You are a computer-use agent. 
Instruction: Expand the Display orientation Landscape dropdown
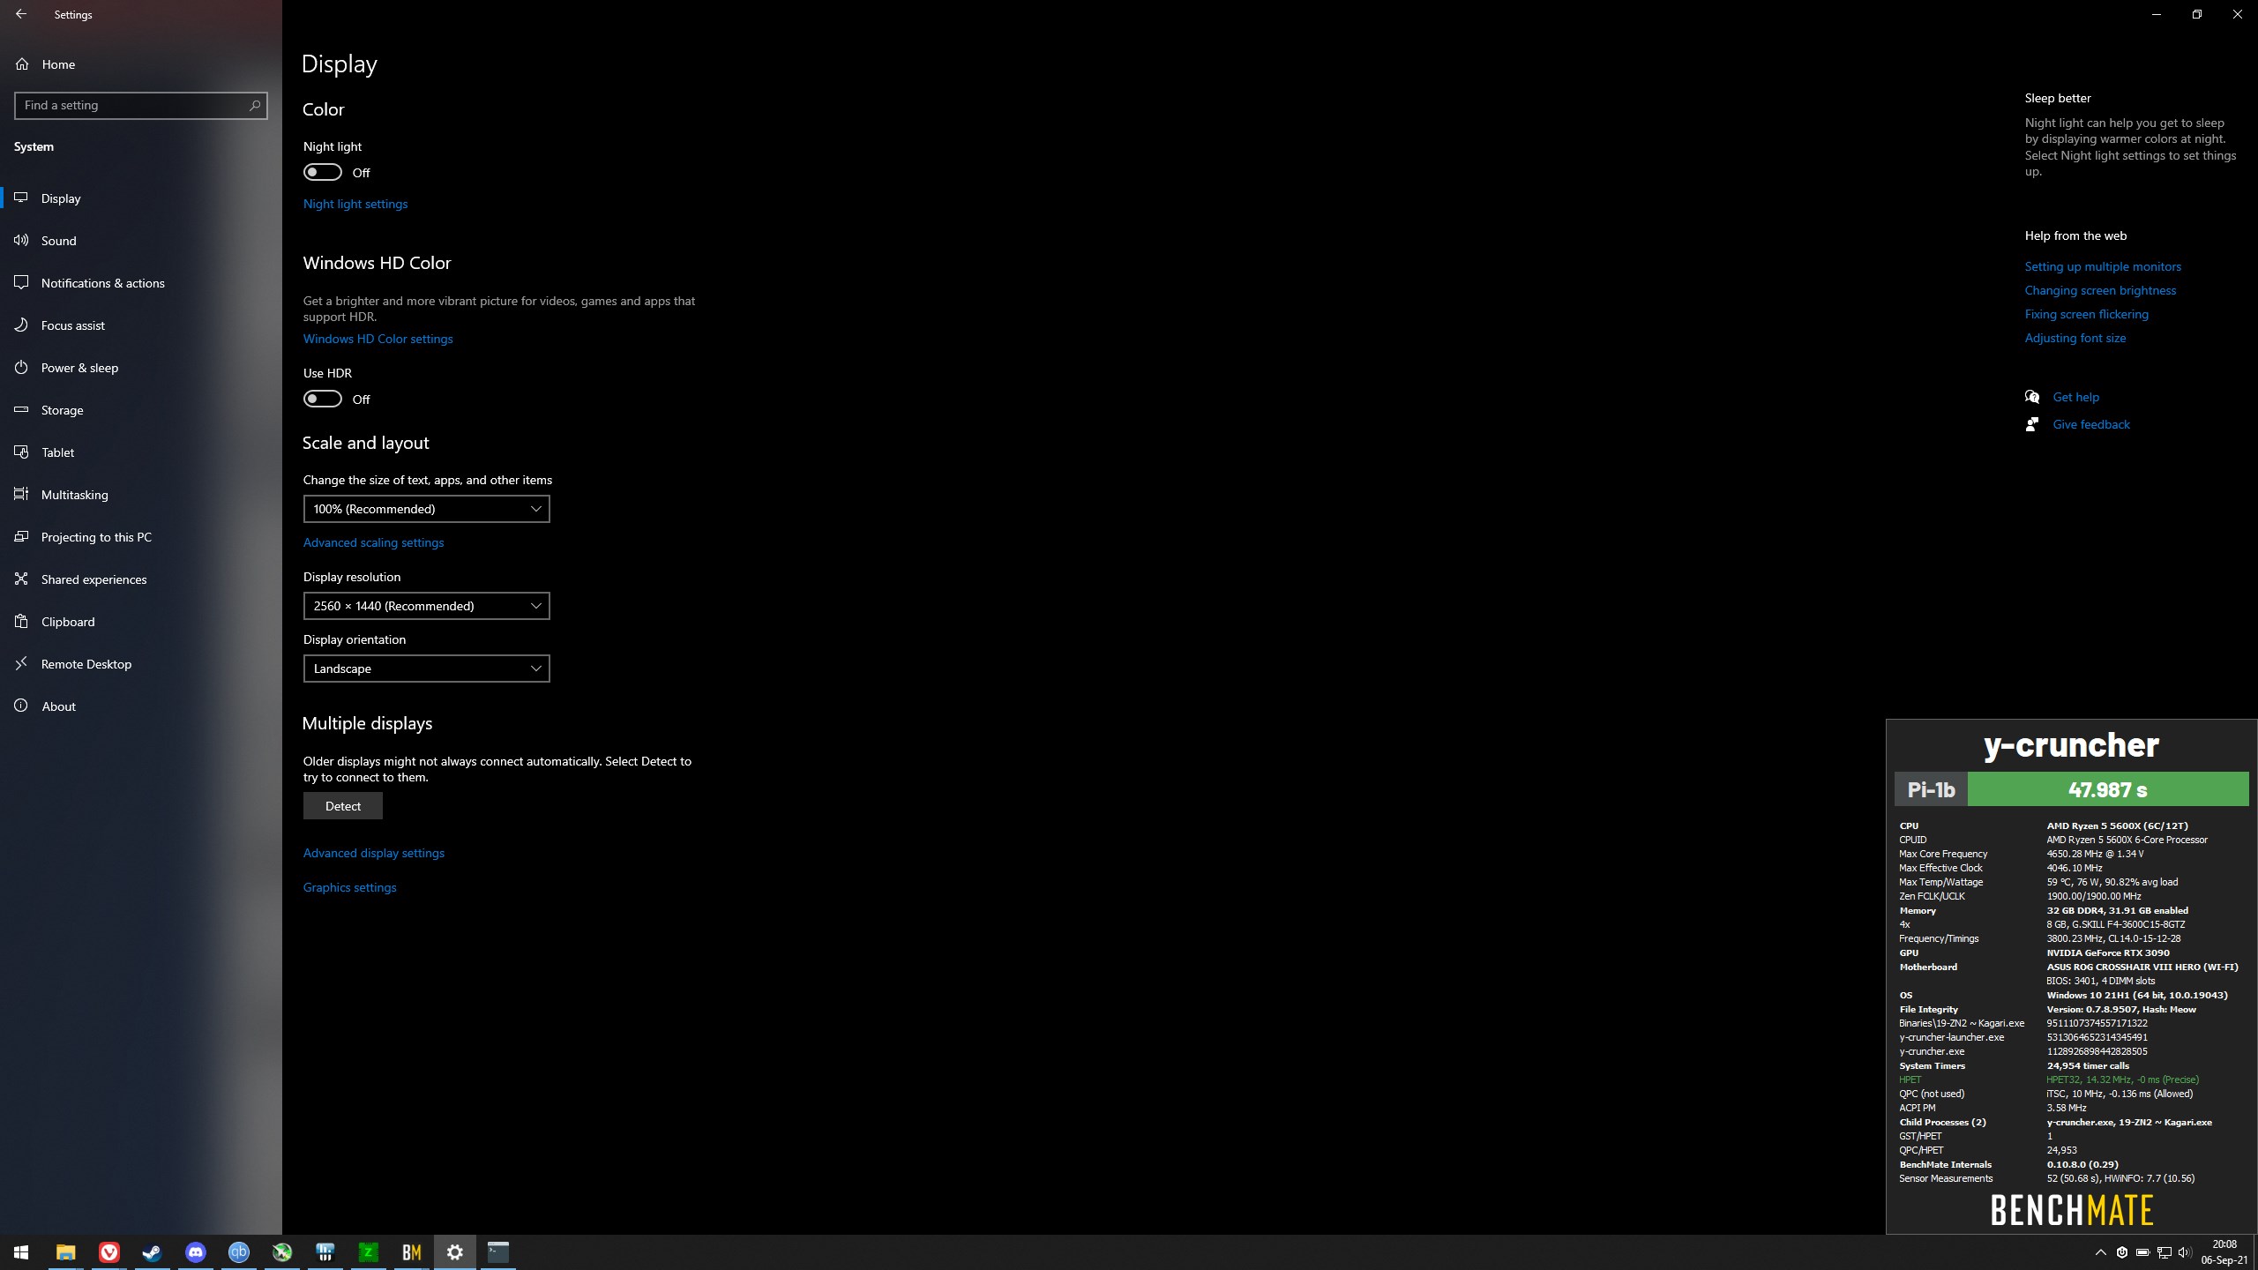pos(427,669)
